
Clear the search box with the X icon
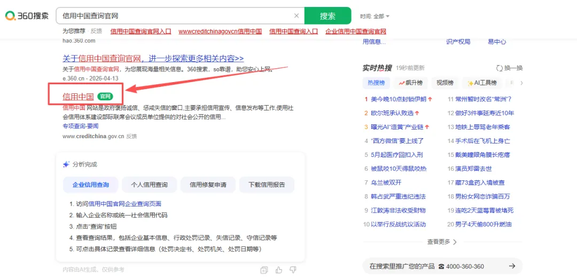[297, 16]
